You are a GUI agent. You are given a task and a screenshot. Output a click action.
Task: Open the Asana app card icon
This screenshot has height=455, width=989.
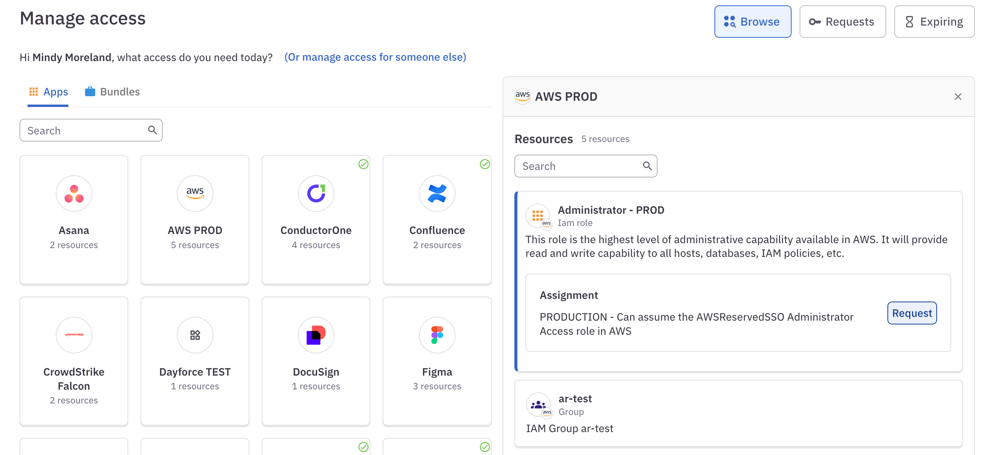(x=74, y=194)
